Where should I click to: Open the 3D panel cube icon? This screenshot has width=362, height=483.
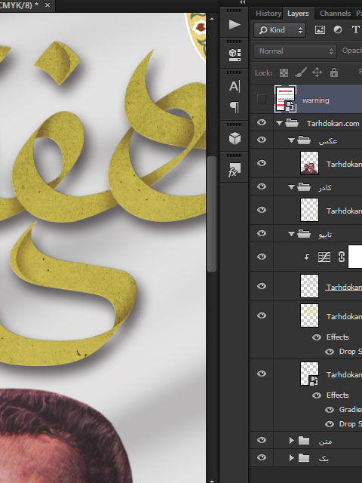pyautogui.click(x=235, y=138)
